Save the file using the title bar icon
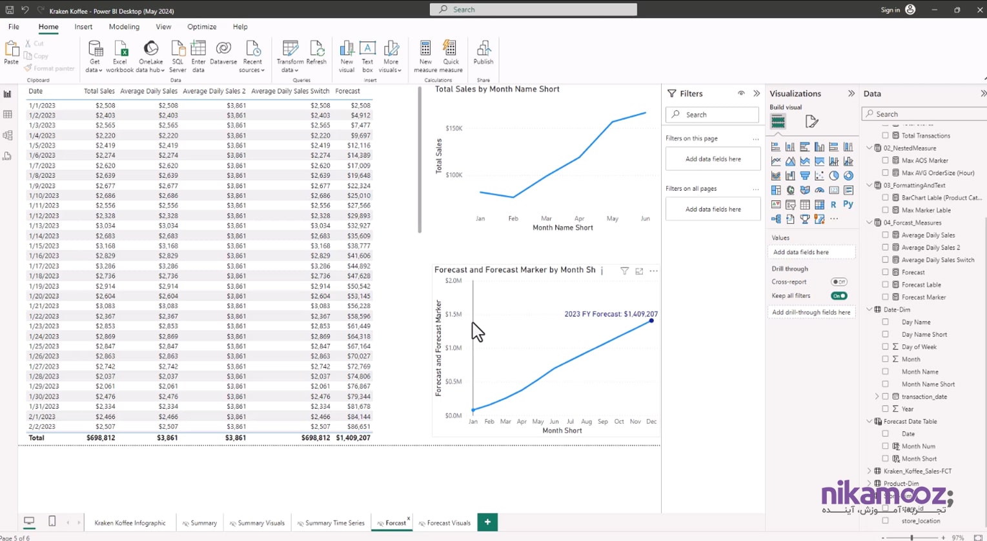The height and width of the screenshot is (541, 987). coord(10,10)
